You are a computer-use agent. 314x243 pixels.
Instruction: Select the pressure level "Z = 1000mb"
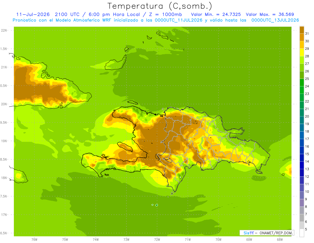pos(166,14)
